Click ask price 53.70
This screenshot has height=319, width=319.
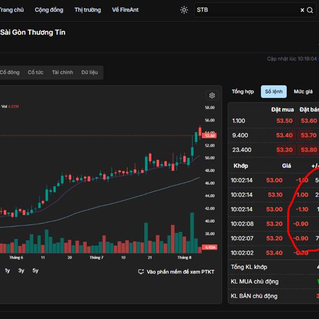309,135
